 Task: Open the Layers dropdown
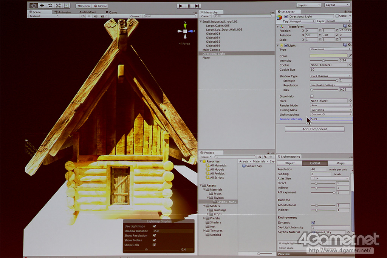(308, 5)
